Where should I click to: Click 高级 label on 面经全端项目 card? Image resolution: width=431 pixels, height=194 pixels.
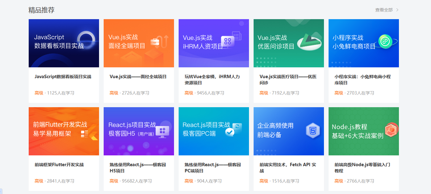point(114,93)
